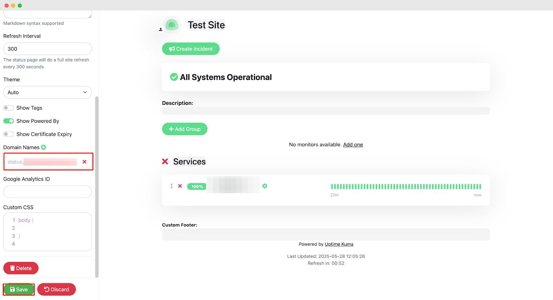Save the status page changes
The height and width of the screenshot is (300, 553).
tap(19, 290)
